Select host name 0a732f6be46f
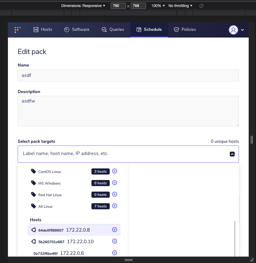This screenshot has width=256, height=263. [46, 254]
